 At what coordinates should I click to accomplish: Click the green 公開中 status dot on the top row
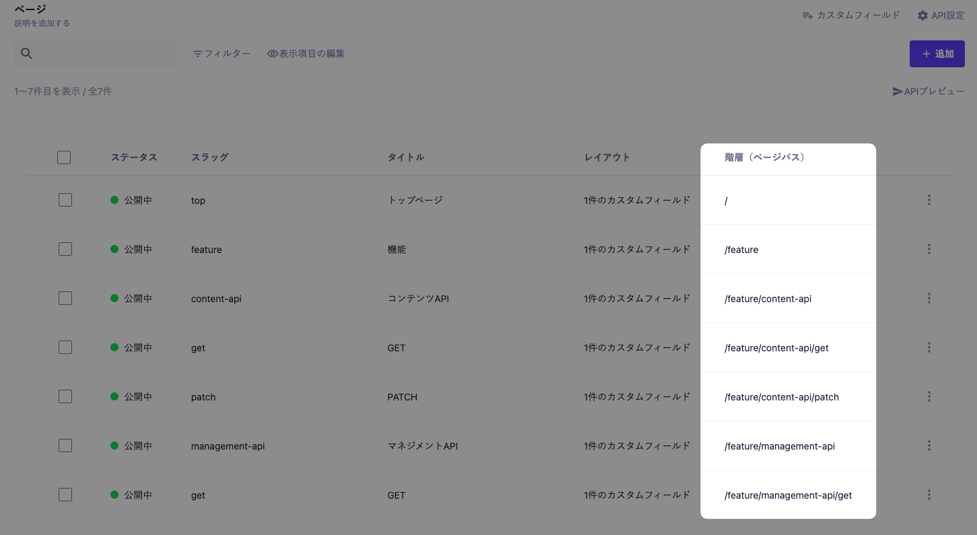112,200
